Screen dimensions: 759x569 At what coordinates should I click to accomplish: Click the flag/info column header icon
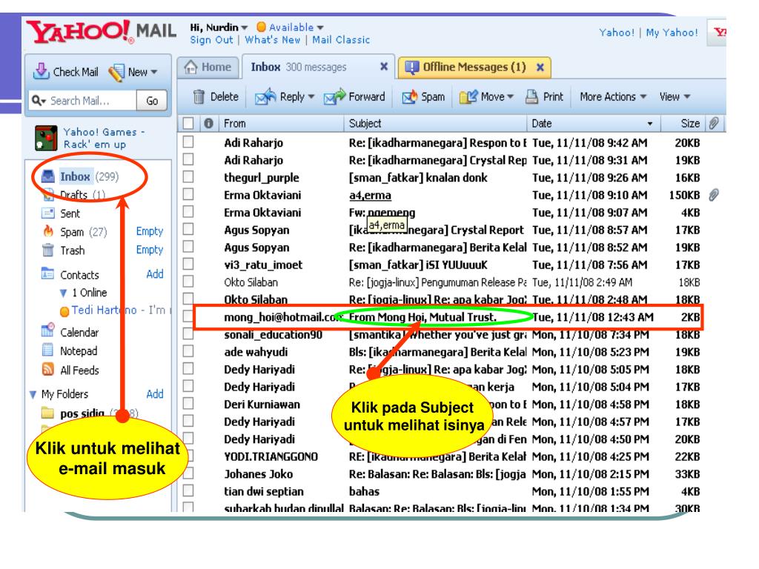[x=208, y=124]
